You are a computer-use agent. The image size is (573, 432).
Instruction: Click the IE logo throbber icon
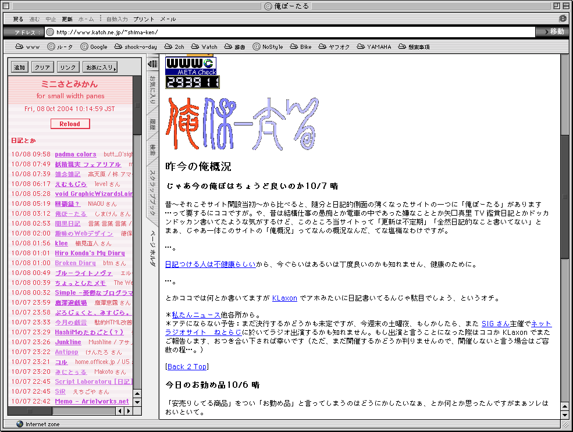click(563, 19)
